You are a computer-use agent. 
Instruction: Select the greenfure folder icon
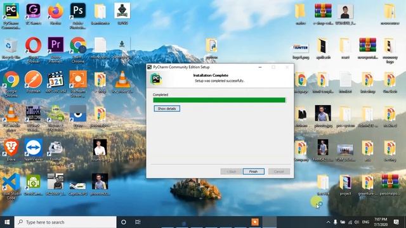[367, 184]
